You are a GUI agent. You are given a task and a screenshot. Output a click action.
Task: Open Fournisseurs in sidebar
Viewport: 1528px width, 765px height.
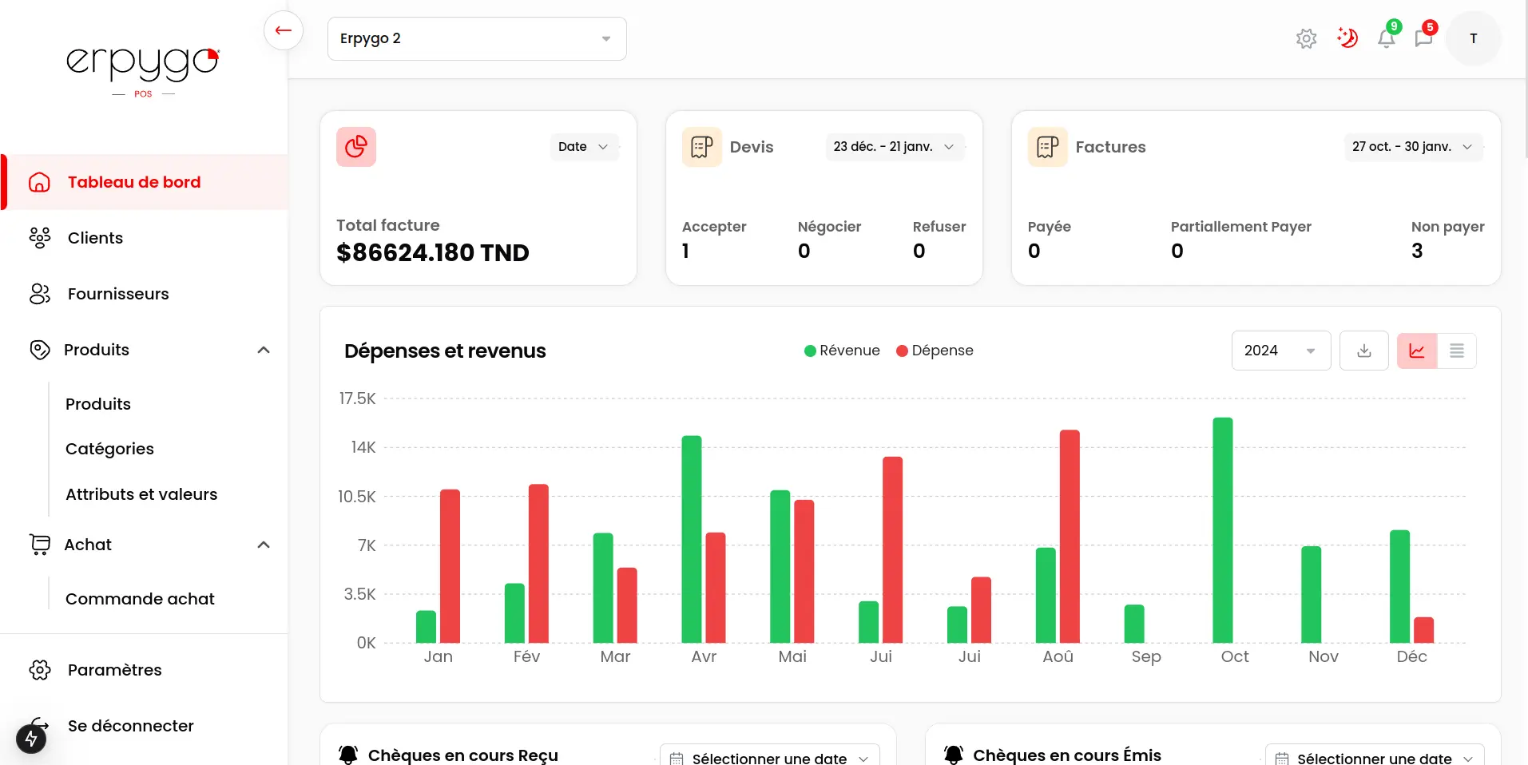tap(117, 294)
